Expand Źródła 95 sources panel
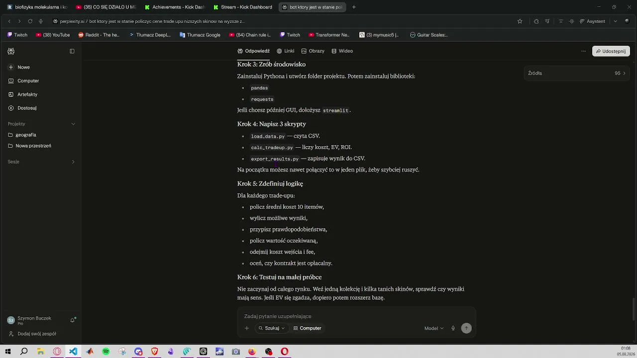This screenshot has width=637, height=358. (x=577, y=73)
